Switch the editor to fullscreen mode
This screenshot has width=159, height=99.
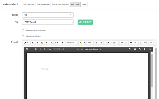coord(141,43)
